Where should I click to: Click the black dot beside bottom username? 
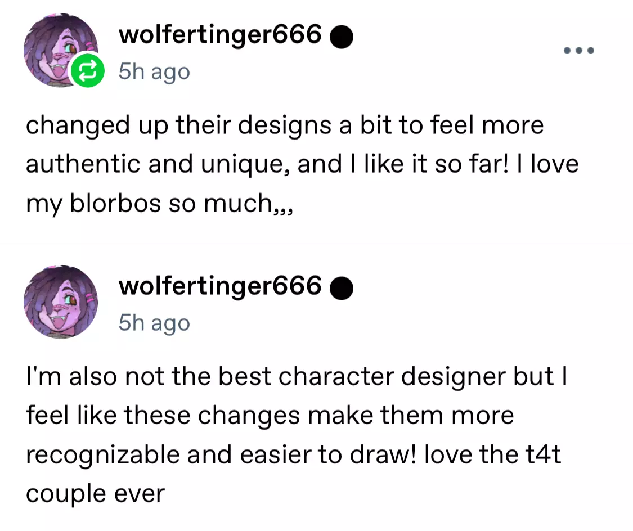341,289
